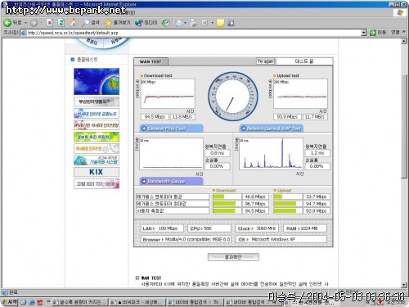Click the 11.7 MB/s upload result field
The height and width of the screenshot is (307, 409).
(315, 117)
